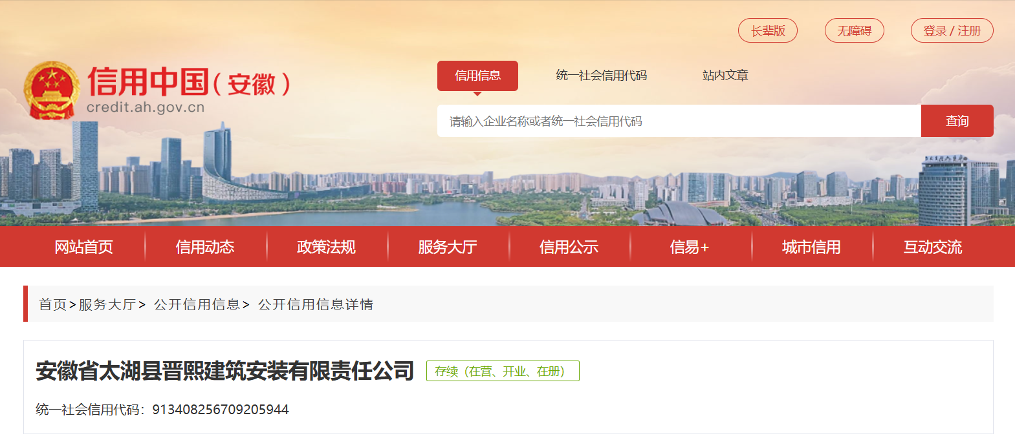Click the red 查询 search button
This screenshot has width=1015, height=440.
(x=957, y=121)
